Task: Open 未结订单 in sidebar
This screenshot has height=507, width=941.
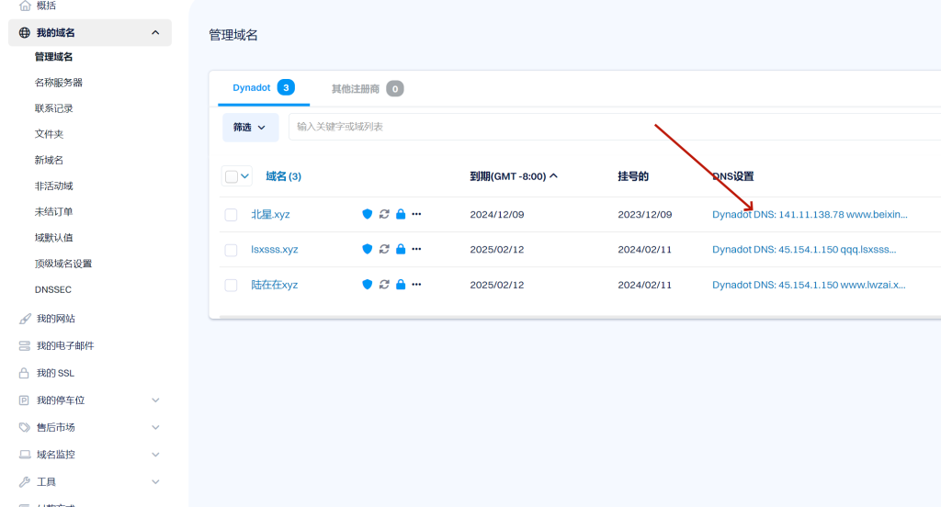Action: [x=53, y=212]
